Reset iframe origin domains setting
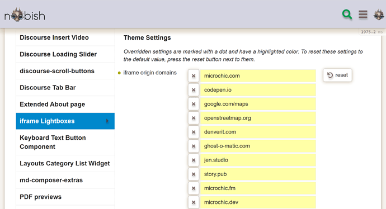 pyautogui.click(x=337, y=75)
